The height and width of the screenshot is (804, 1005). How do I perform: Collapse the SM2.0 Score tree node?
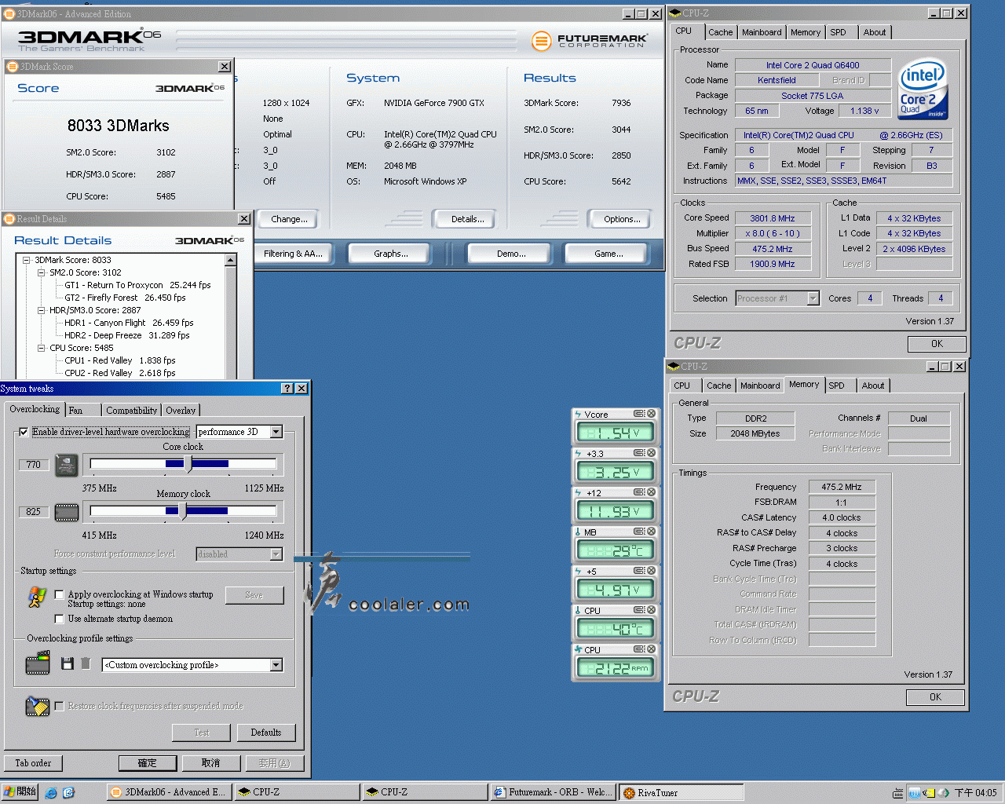pos(42,272)
